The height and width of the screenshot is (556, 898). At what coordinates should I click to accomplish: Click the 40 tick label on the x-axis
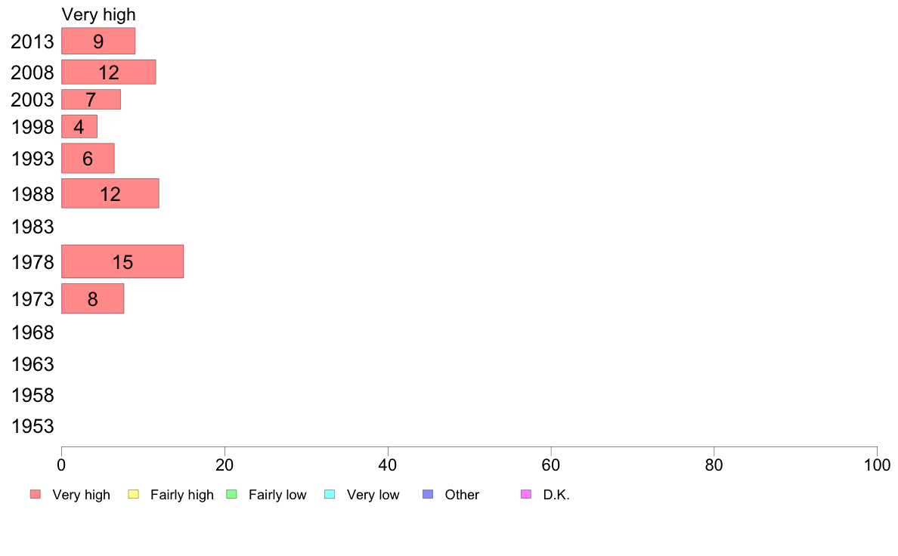point(388,465)
